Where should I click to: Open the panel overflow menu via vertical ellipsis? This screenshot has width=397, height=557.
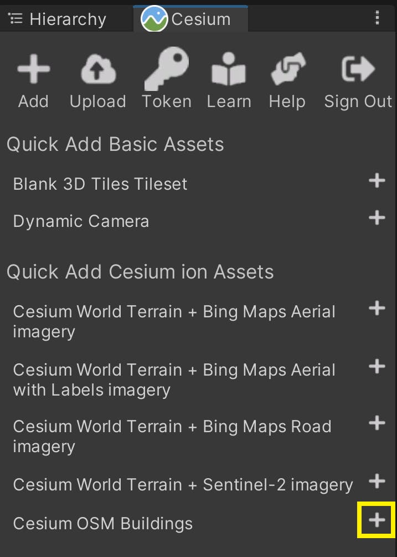(377, 18)
